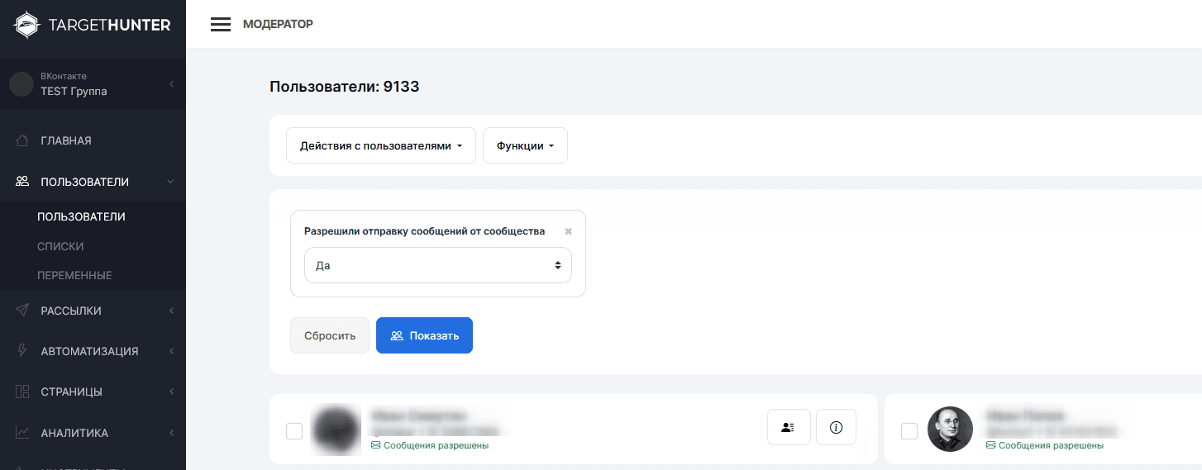
Task: Select the first user's checkbox
Action: click(x=294, y=431)
